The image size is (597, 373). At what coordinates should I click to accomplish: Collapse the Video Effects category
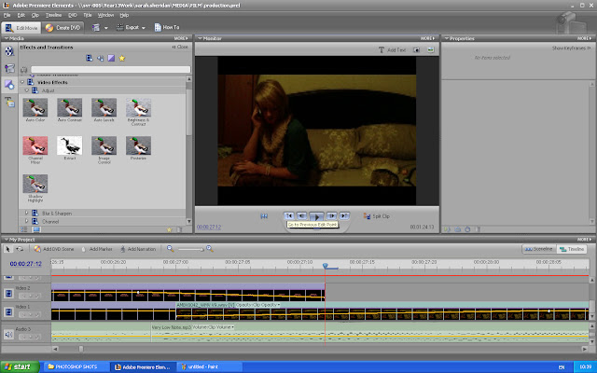click(x=22, y=82)
